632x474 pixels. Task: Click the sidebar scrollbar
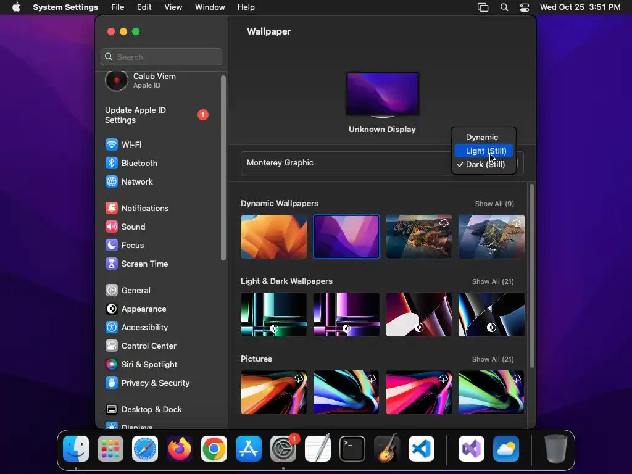pos(223,168)
